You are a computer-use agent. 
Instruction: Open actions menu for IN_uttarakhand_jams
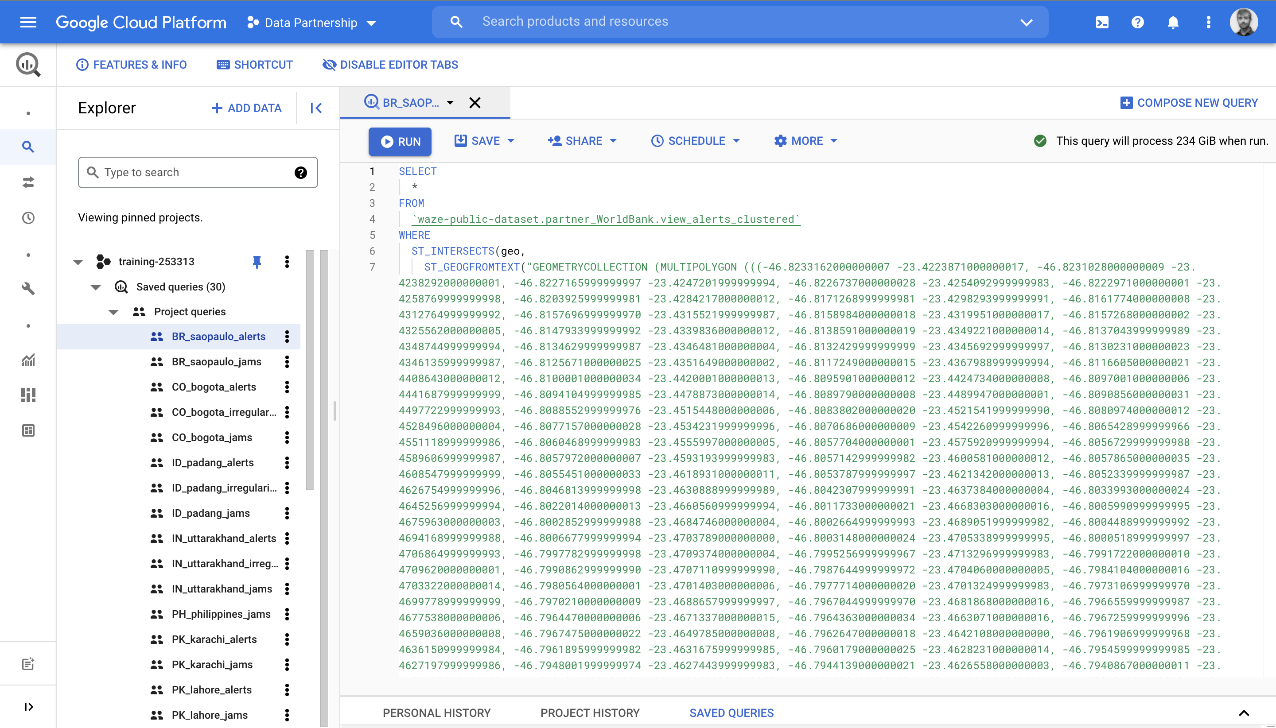click(287, 589)
